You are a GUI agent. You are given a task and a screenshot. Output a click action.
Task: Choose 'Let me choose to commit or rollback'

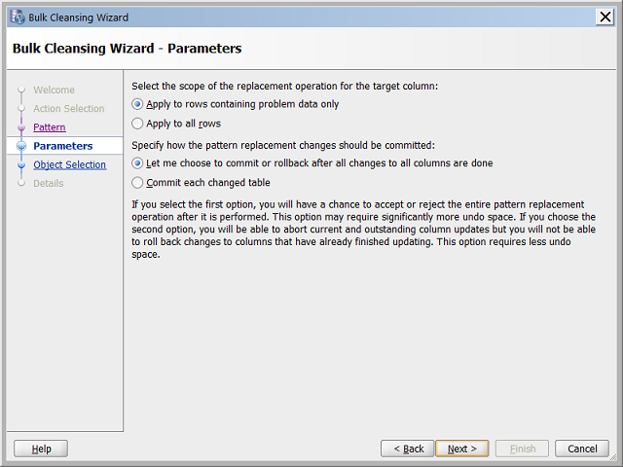click(138, 163)
